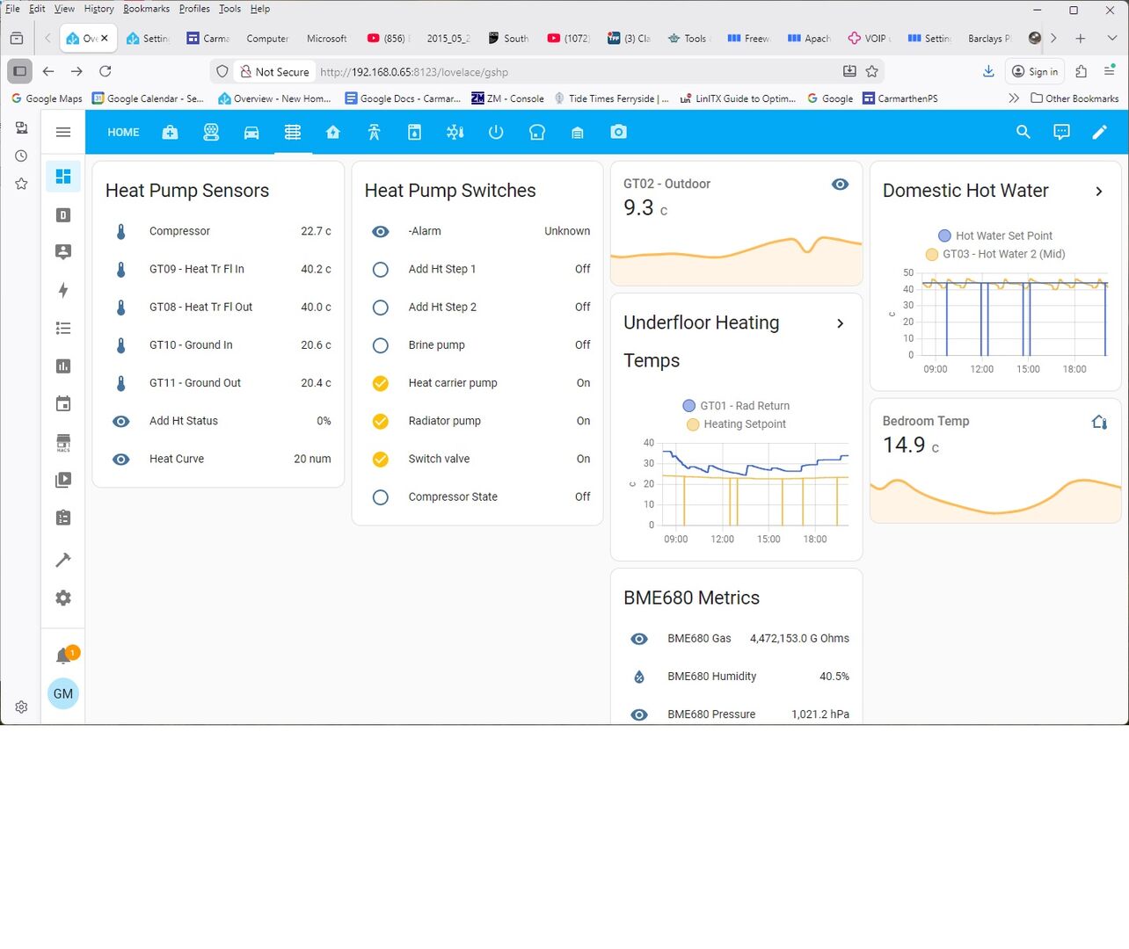Open the sidebar hamburger menu
The width and height of the screenshot is (1129, 949).
tap(63, 132)
